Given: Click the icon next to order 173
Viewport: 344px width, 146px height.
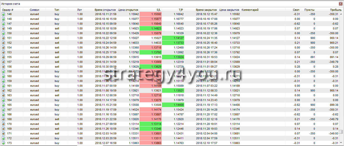Looking at the screenshot, I should tap(4, 143).
